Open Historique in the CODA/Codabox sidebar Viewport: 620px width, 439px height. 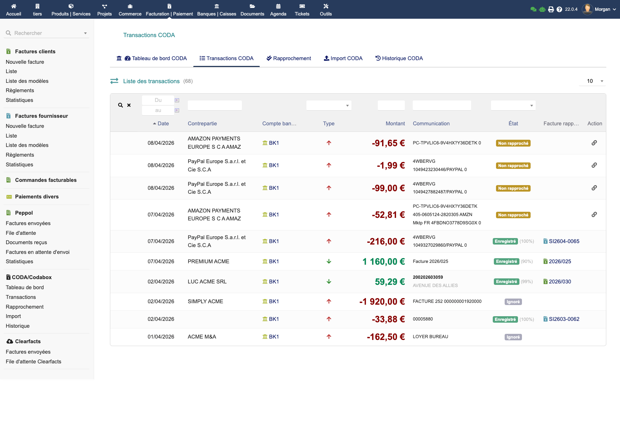(18, 326)
